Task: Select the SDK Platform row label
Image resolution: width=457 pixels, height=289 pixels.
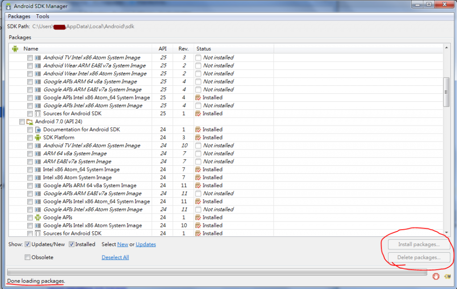Action: tap(58, 138)
